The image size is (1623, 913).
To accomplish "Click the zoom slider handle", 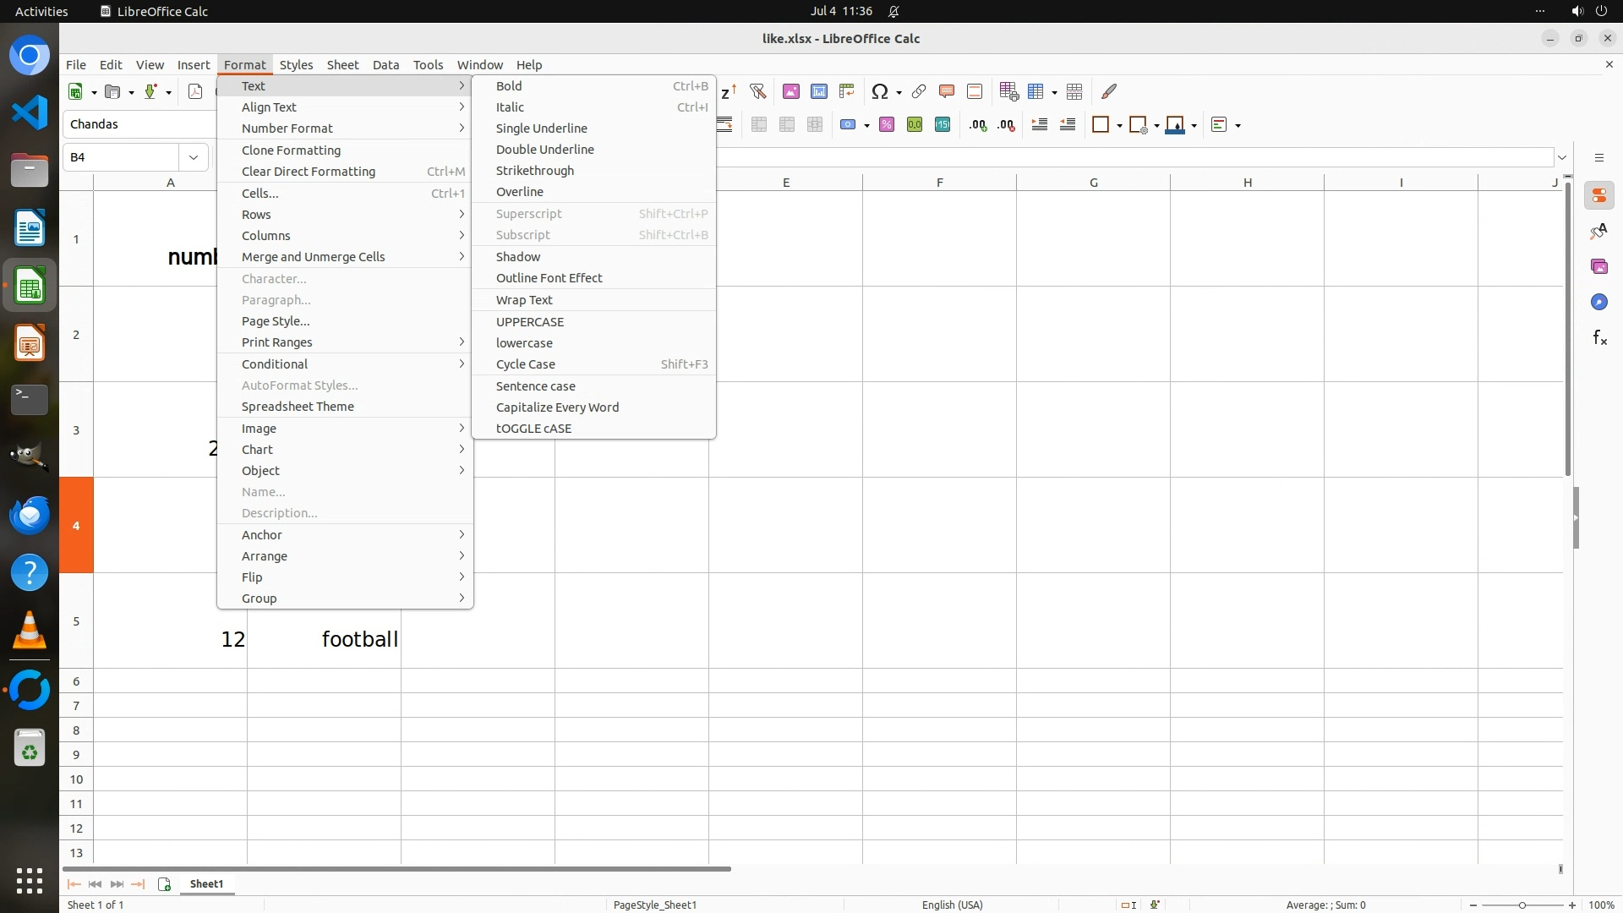I will [x=1522, y=905].
